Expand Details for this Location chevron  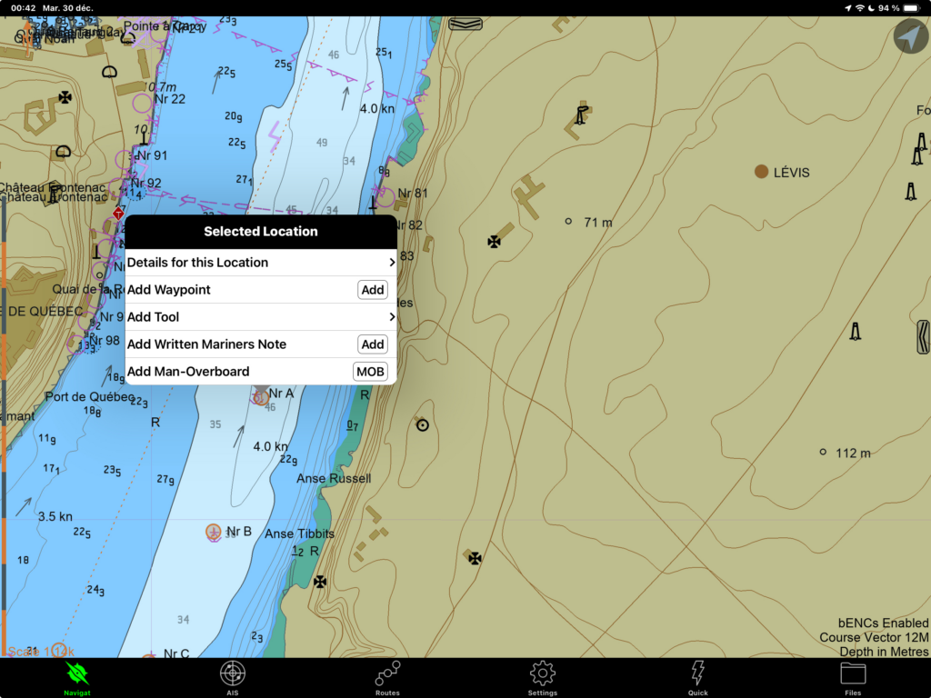[392, 263]
